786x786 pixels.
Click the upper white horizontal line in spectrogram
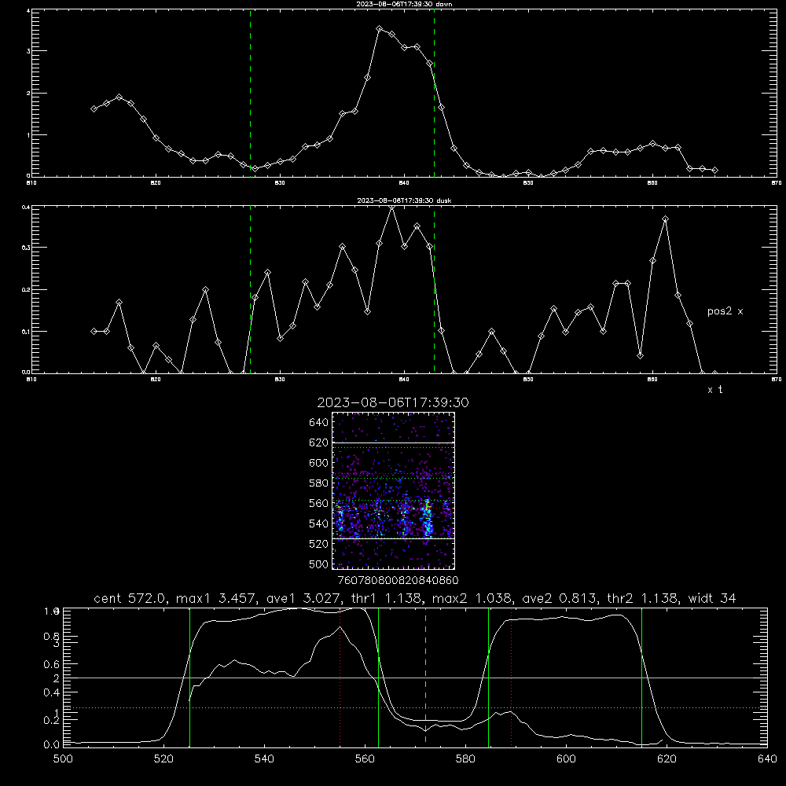(394, 443)
